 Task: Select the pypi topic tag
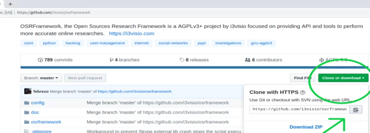tap(202, 43)
